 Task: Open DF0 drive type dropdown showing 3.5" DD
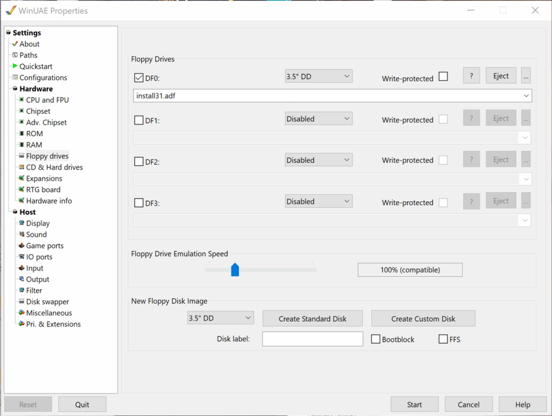click(319, 77)
